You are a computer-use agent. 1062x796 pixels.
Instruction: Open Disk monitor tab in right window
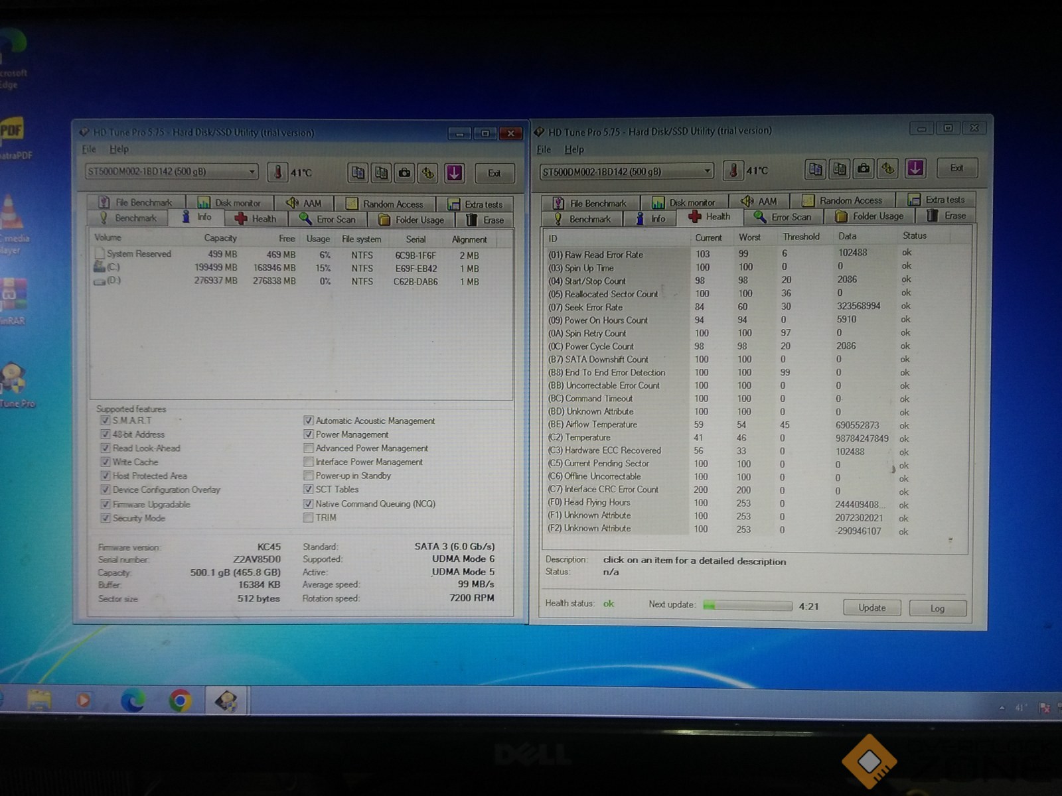684,202
